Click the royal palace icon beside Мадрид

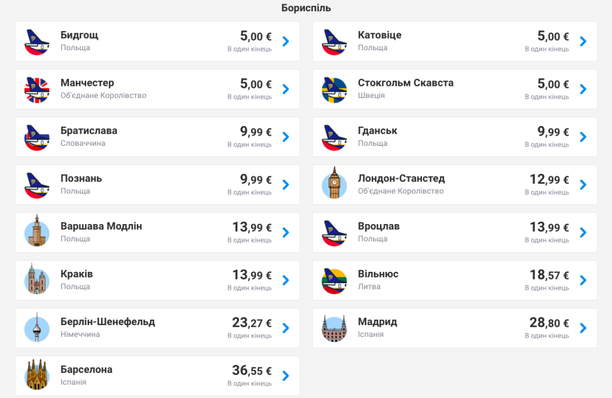333,327
